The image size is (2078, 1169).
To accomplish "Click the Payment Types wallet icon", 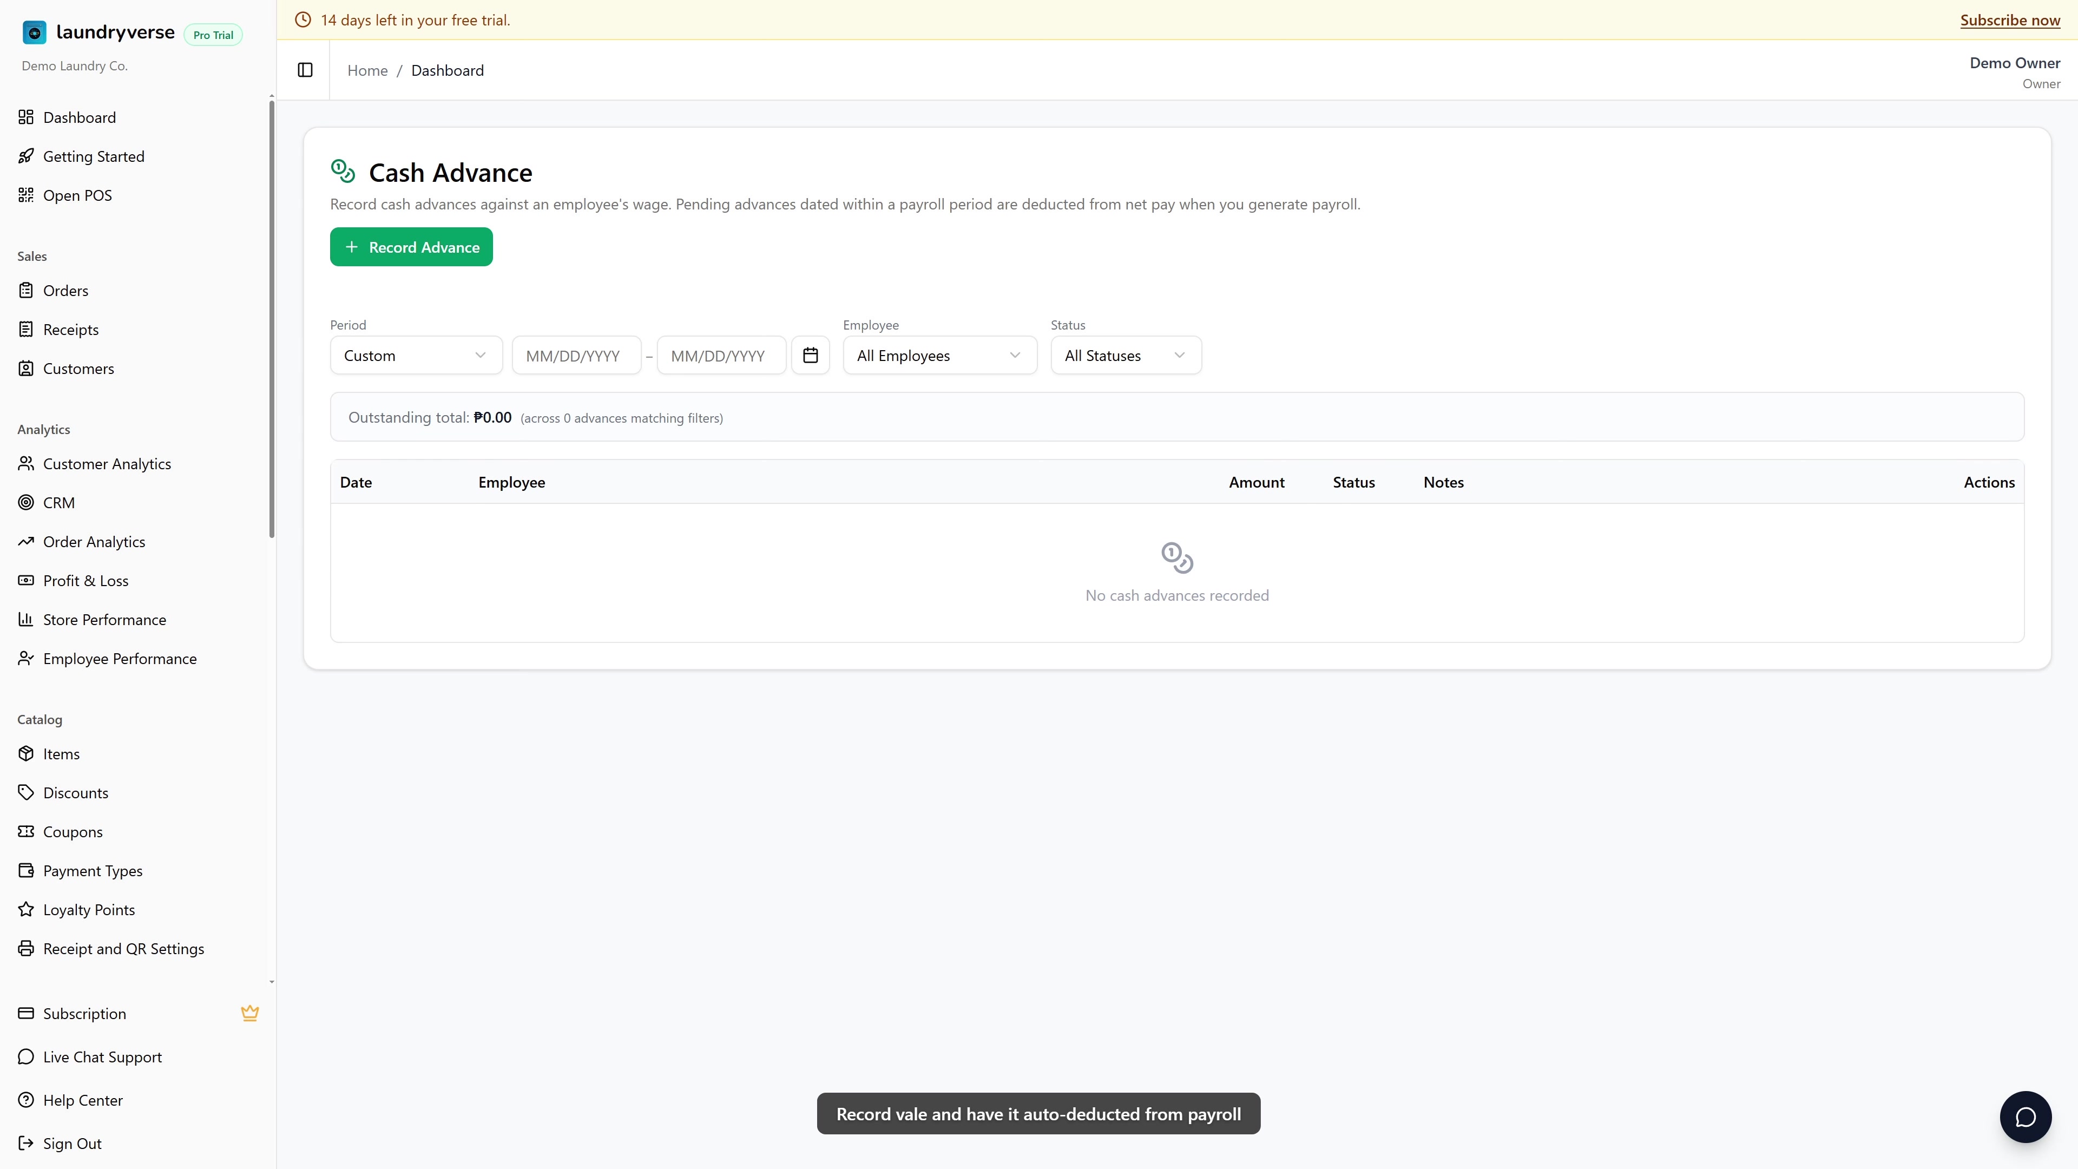I will coord(26,870).
